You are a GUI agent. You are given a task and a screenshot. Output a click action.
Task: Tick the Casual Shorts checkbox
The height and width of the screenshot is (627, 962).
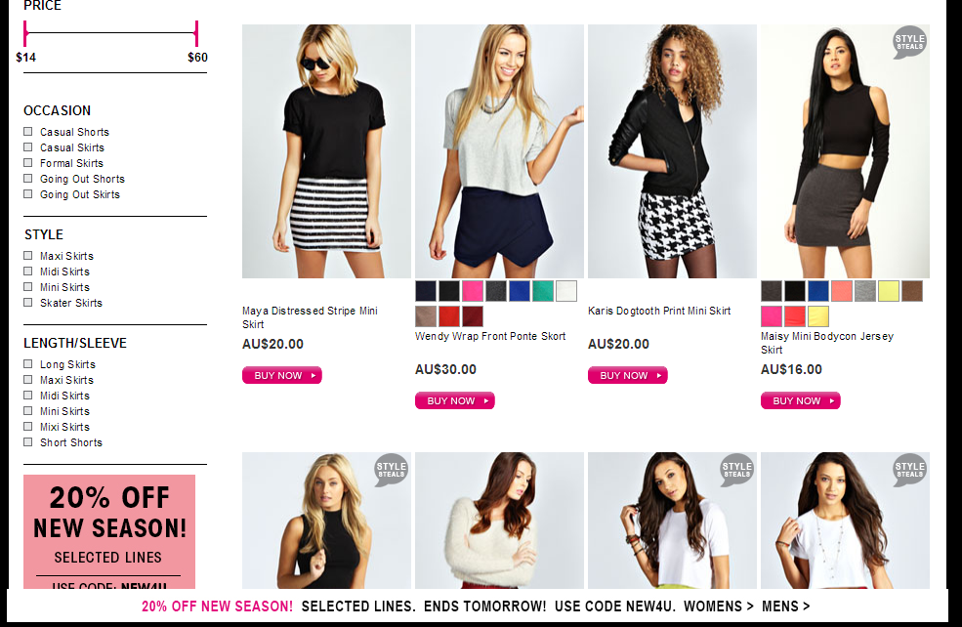tap(27, 131)
